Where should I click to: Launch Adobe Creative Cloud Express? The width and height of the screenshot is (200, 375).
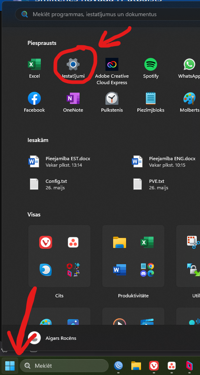tap(112, 72)
